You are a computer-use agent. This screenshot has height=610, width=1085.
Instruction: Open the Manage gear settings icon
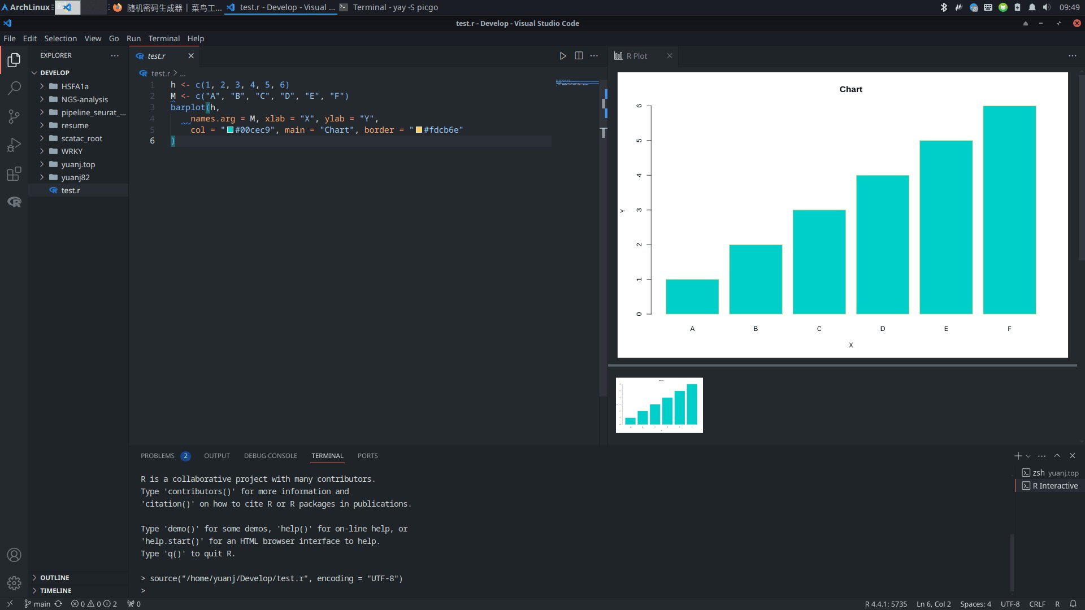click(x=14, y=583)
